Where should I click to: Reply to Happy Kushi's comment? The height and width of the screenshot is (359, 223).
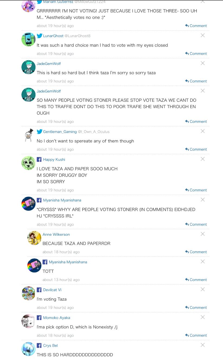196,190
